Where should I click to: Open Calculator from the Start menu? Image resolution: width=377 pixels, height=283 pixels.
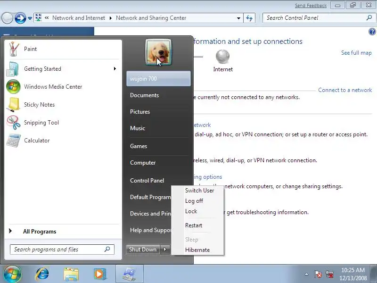[x=63, y=141]
